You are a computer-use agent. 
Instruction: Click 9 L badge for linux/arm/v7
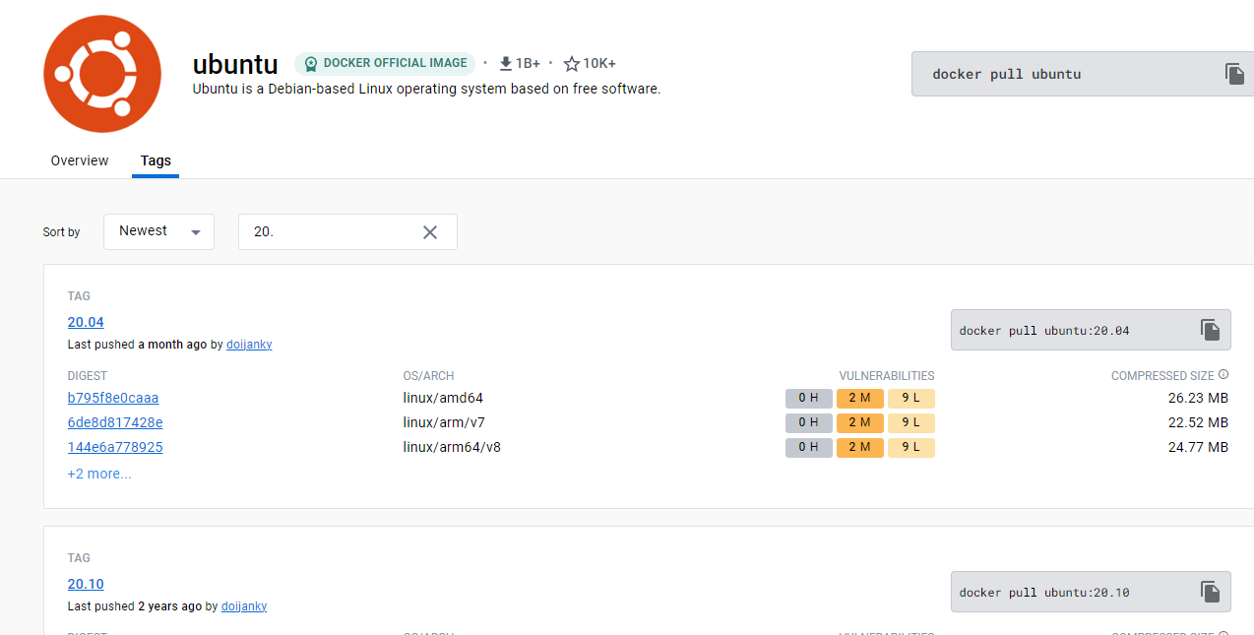[911, 423]
